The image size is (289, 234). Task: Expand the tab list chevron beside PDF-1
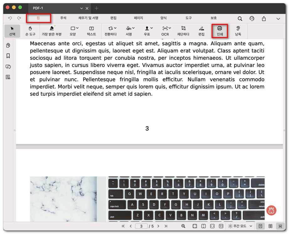(x=81, y=8)
